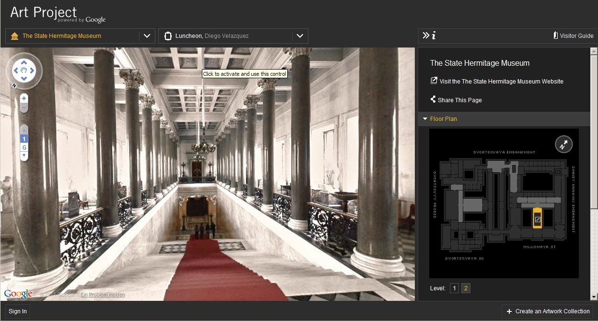Image resolution: width=598 pixels, height=321 pixels.
Task: Collapse the info panel with double-arrow icon
Action: (426, 35)
